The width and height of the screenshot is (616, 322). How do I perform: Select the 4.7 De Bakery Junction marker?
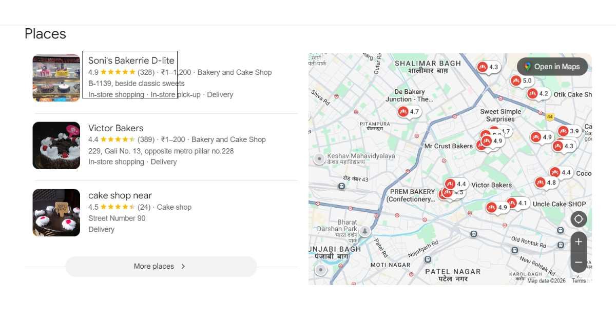tap(409, 111)
